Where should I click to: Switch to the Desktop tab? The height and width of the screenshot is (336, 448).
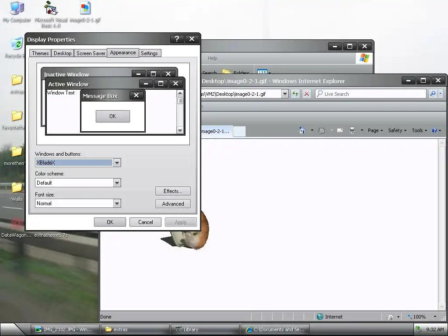(63, 53)
